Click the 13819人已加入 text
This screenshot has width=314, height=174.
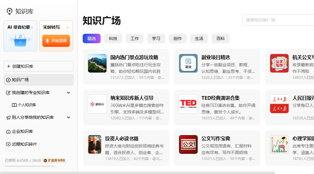point(118,159)
